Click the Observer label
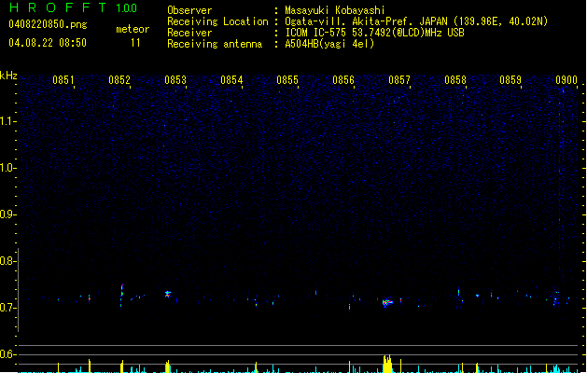The width and height of the screenshot is (587, 373). [x=189, y=10]
